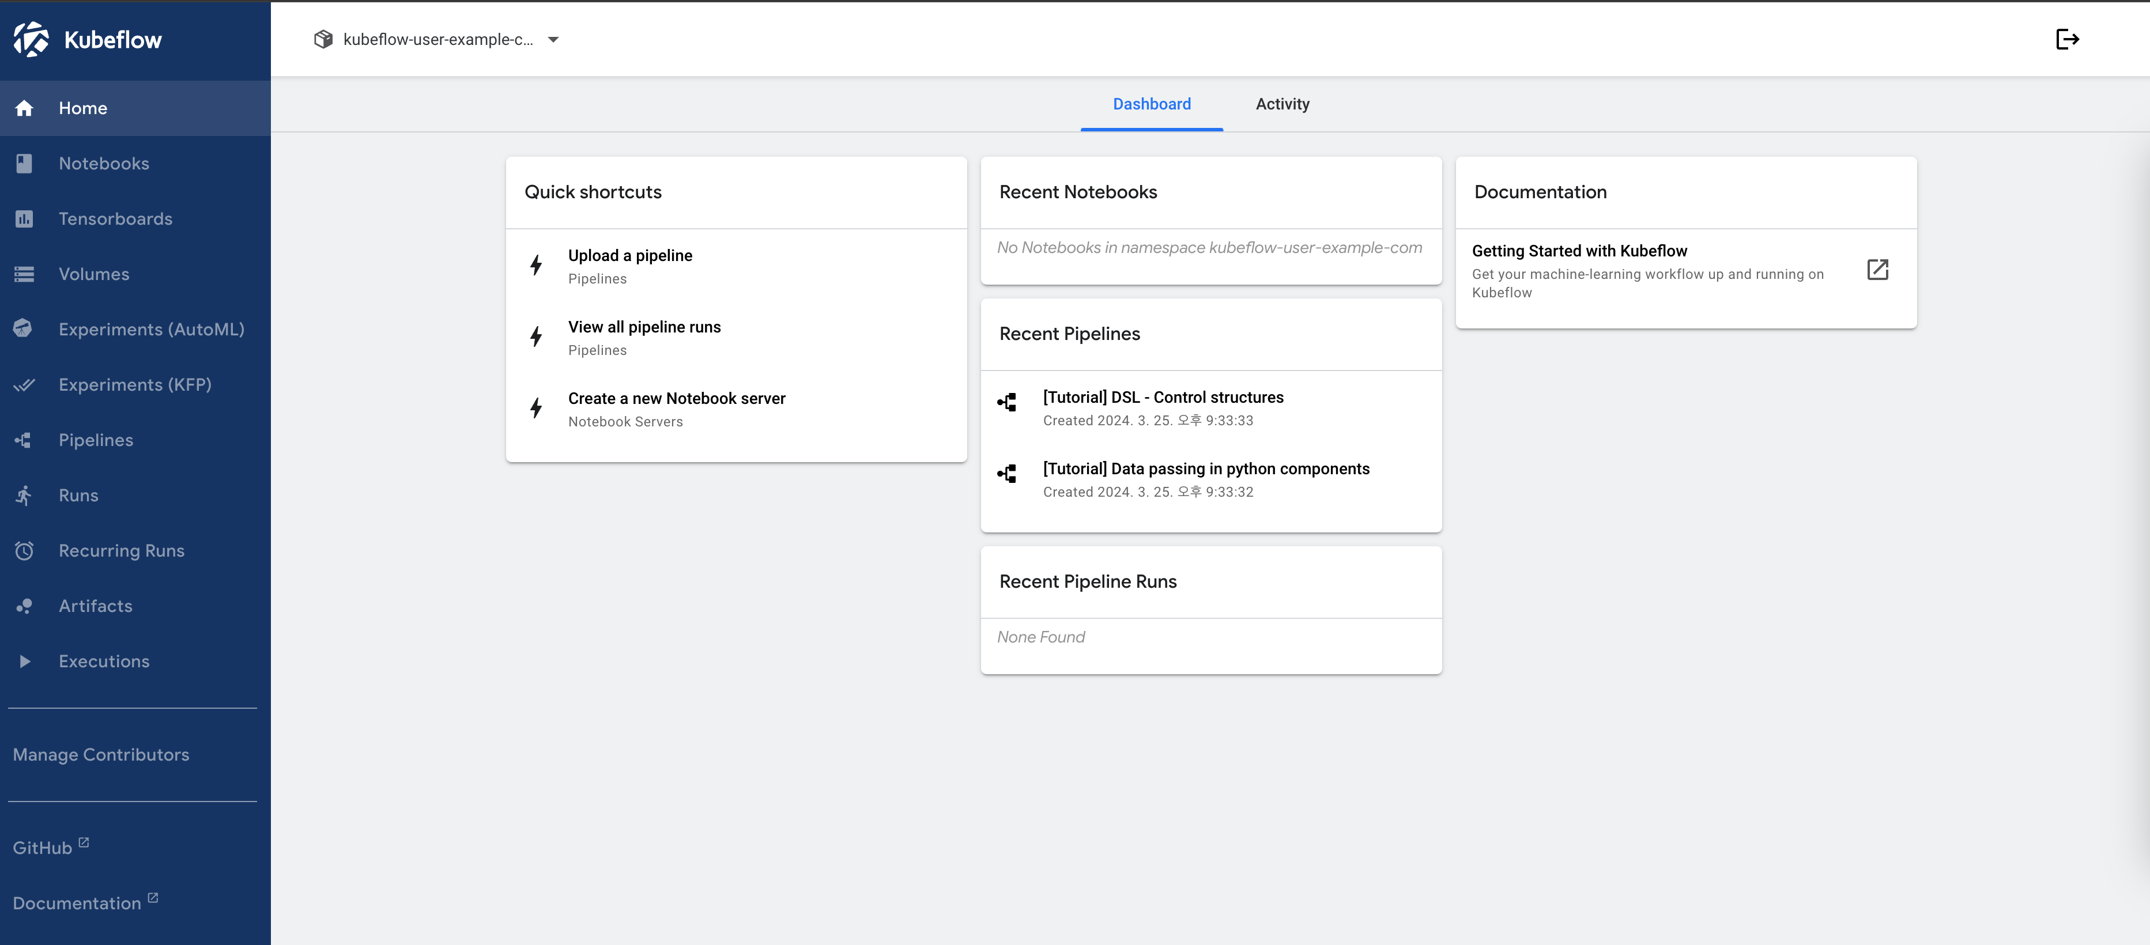Click the Runs running-person icon
Viewport: 2150px width, 945px height.
pos(24,496)
